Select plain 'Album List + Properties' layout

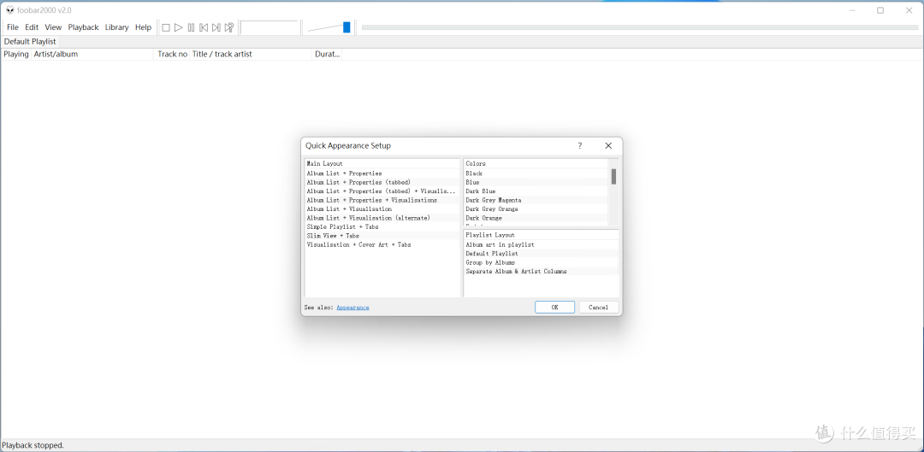tap(382, 173)
